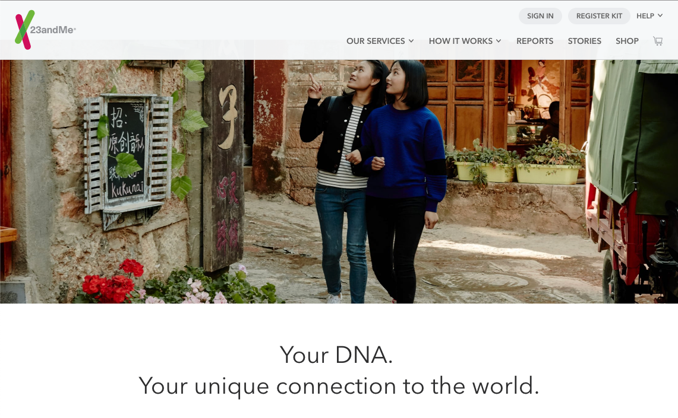Expand the HELP dropdown

point(649,16)
